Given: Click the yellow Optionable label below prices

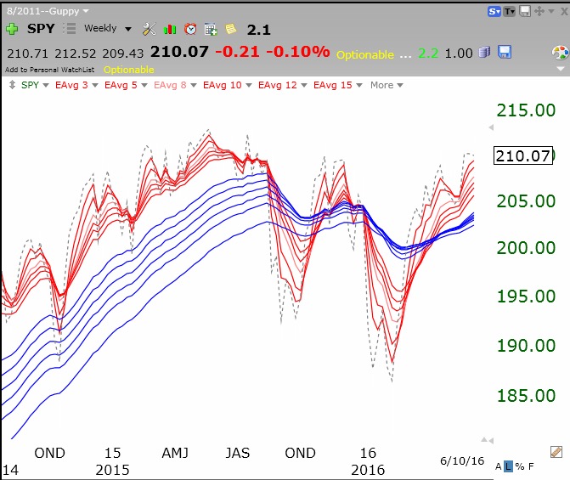Looking at the screenshot, I should 128,70.
